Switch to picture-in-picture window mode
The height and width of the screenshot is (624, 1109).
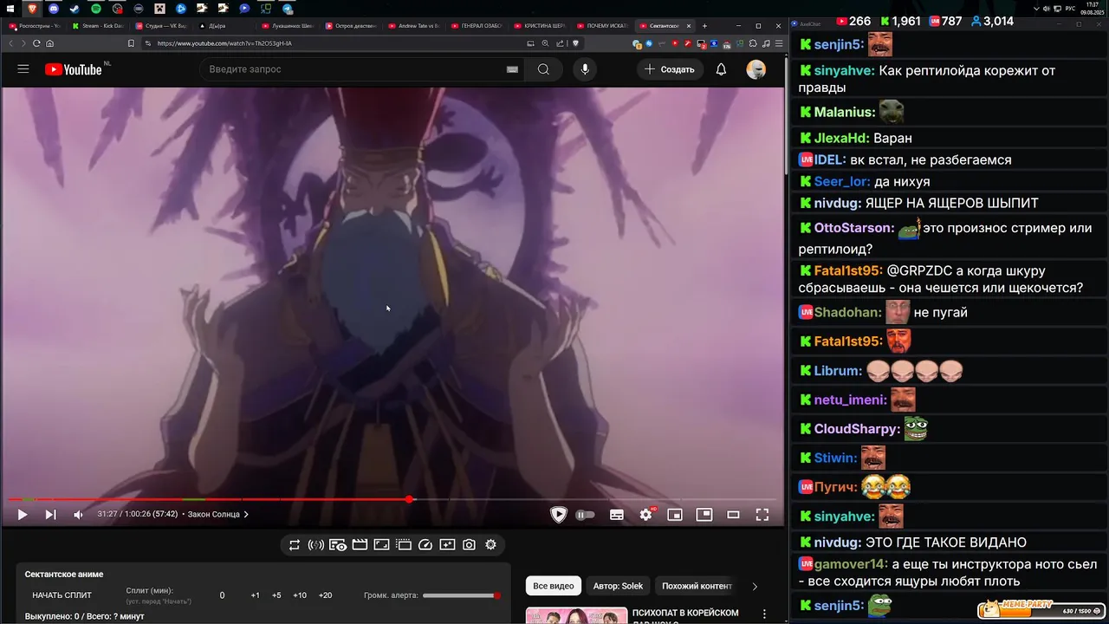pos(704,515)
